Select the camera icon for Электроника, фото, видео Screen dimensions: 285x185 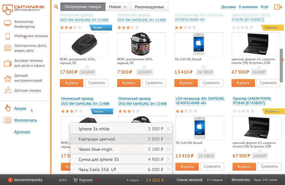(8, 48)
